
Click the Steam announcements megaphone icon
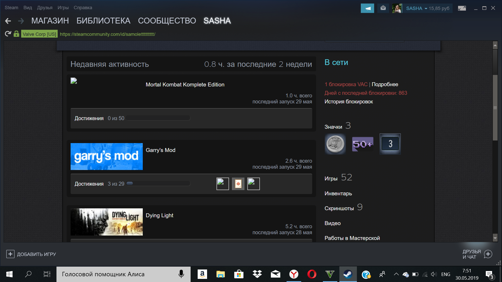[x=367, y=8]
